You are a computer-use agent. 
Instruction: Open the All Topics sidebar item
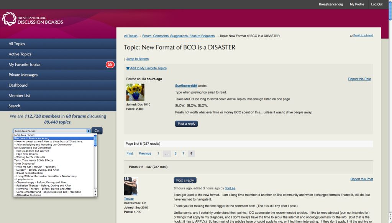(58, 44)
